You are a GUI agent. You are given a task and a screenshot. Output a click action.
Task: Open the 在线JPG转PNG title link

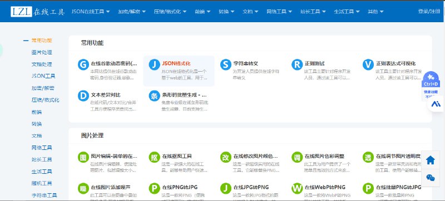251,187
